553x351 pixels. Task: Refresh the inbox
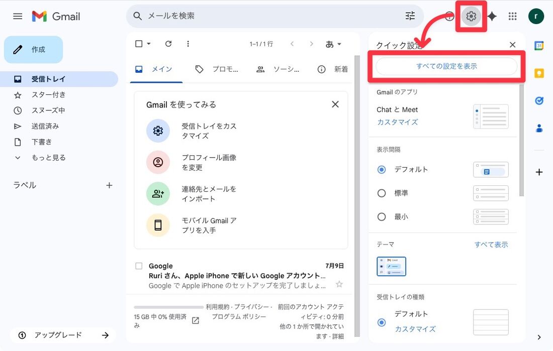[x=168, y=44]
